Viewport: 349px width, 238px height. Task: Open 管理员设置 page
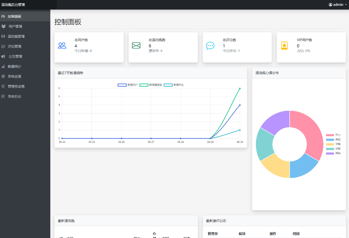pos(25,86)
